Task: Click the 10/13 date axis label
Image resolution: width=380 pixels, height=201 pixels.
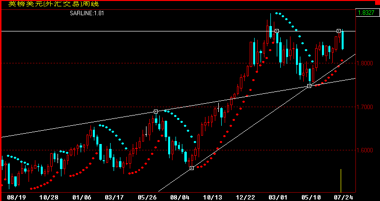Action: click(x=212, y=198)
